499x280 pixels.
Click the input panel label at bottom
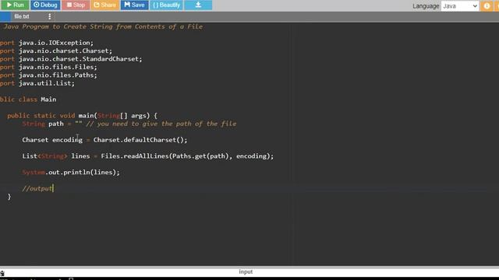pos(246,271)
